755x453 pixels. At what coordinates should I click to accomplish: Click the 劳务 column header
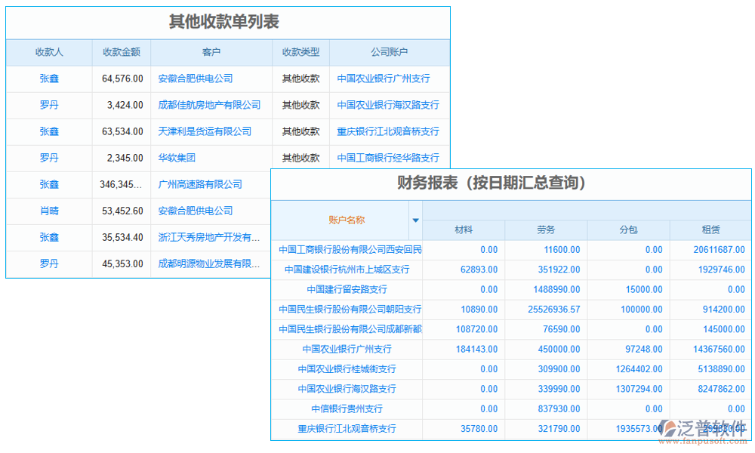point(544,230)
